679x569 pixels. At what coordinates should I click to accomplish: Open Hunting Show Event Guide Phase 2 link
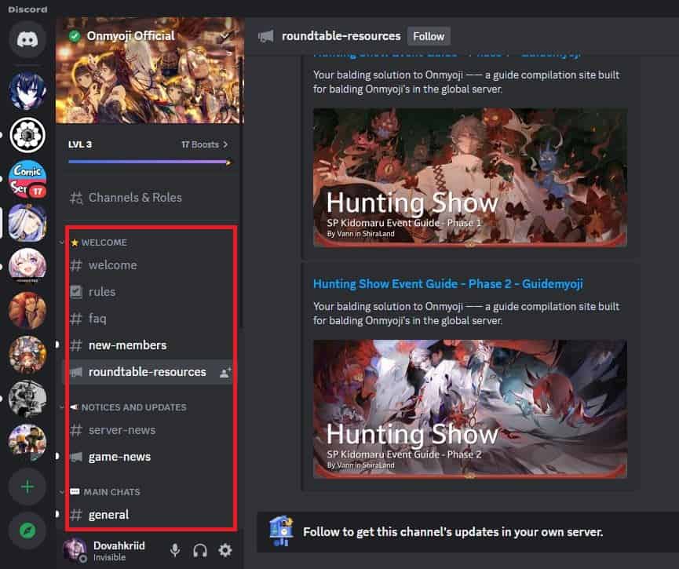447,283
